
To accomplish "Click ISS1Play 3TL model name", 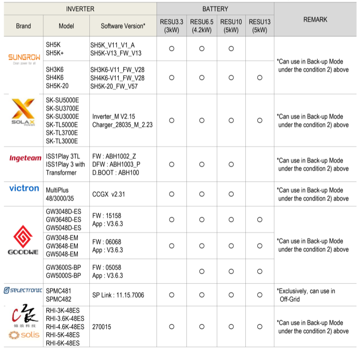I will [x=63, y=156].
